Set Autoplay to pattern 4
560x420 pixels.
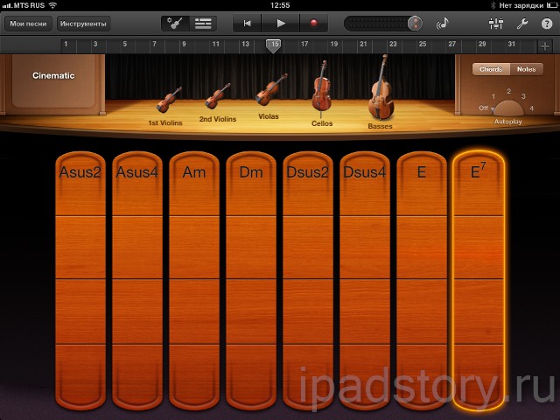[531, 108]
